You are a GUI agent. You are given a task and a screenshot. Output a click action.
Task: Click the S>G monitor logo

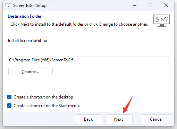[x=162, y=21]
